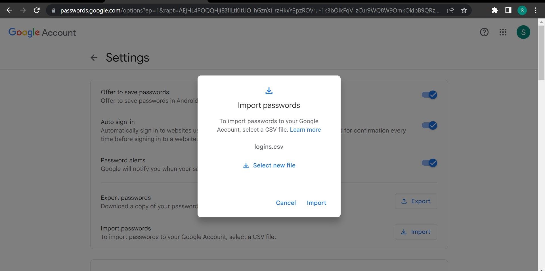Choose Select new file
Viewport: 545px width, 271px height.
pos(269,165)
